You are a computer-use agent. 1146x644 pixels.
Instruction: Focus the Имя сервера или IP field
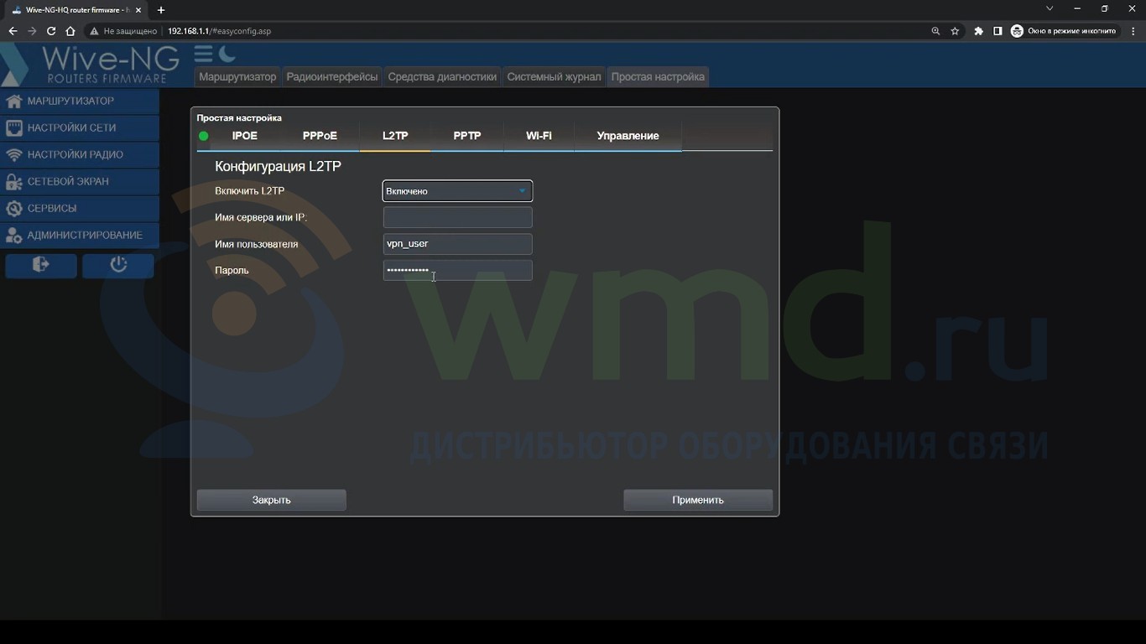(457, 217)
